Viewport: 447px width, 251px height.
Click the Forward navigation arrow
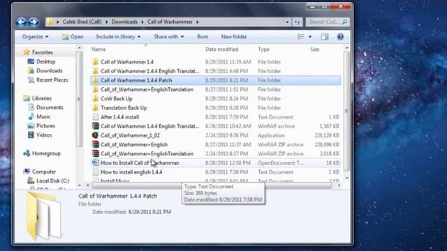[x=34, y=22]
